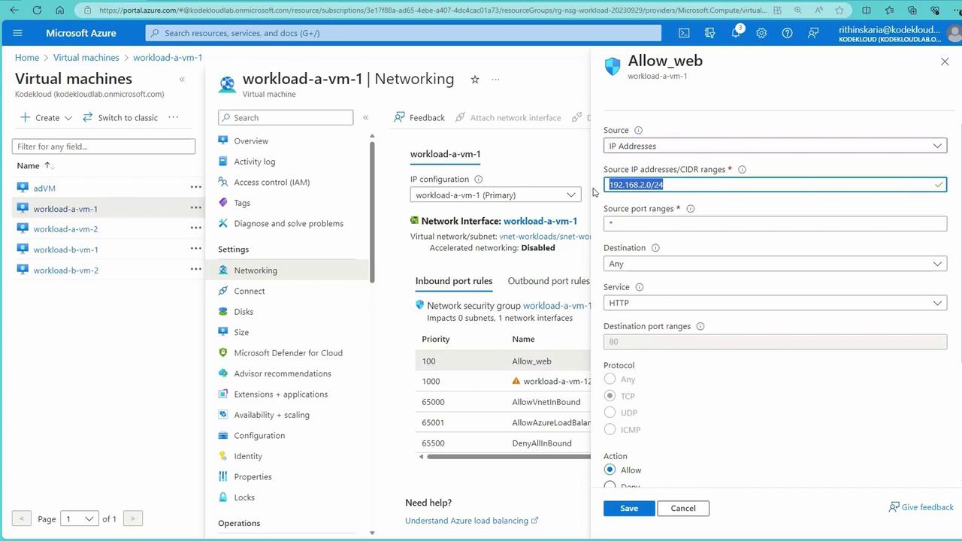
Task: Open the Notifications bell
Action: point(736,33)
